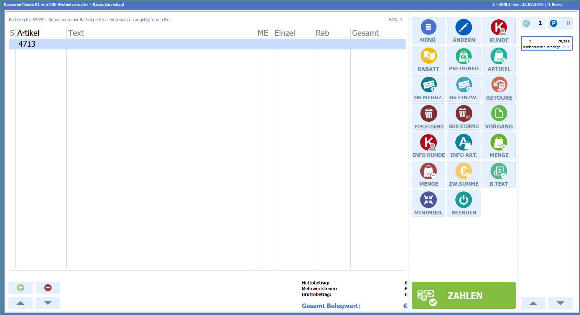The image size is (580, 315).
Task: Apply a discount with RABATT
Action: 428,59
